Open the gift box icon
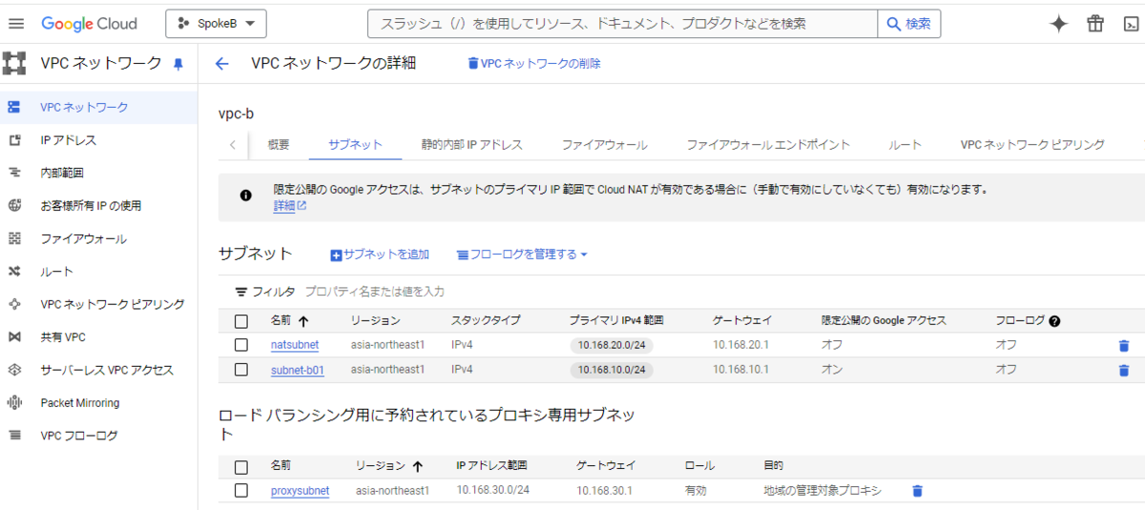This screenshot has height=510, width=1145. [x=1094, y=24]
